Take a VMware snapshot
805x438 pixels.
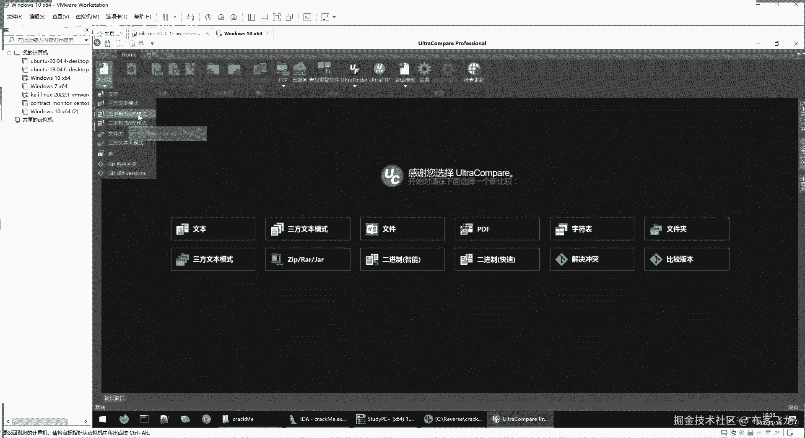click(x=208, y=17)
